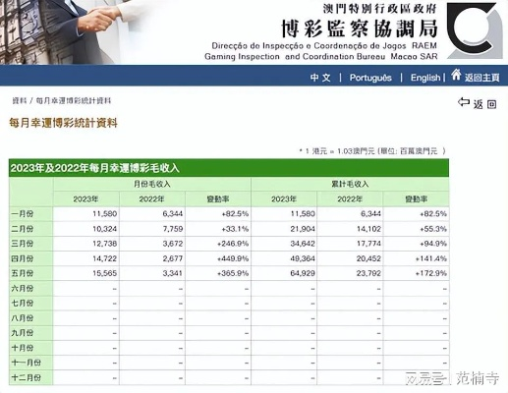
Task: Click the 五月份 row label
Action: 23,273
